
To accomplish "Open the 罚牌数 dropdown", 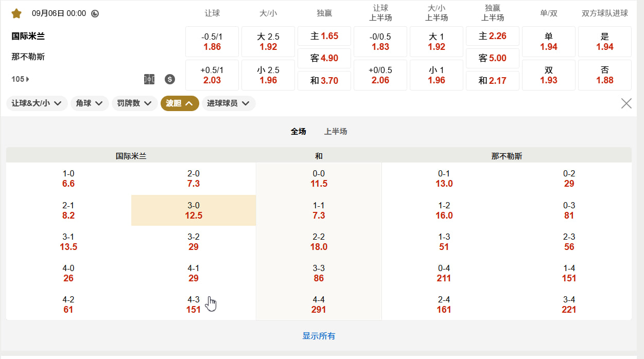I will tap(135, 103).
